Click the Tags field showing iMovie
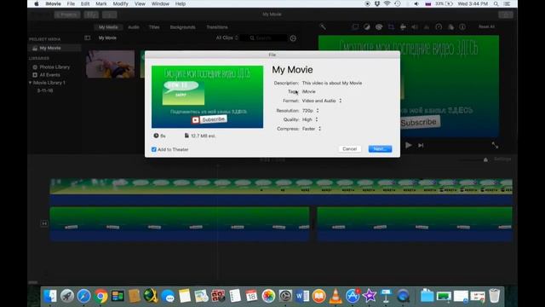Screen dimensions: 545x307 click(x=309, y=91)
